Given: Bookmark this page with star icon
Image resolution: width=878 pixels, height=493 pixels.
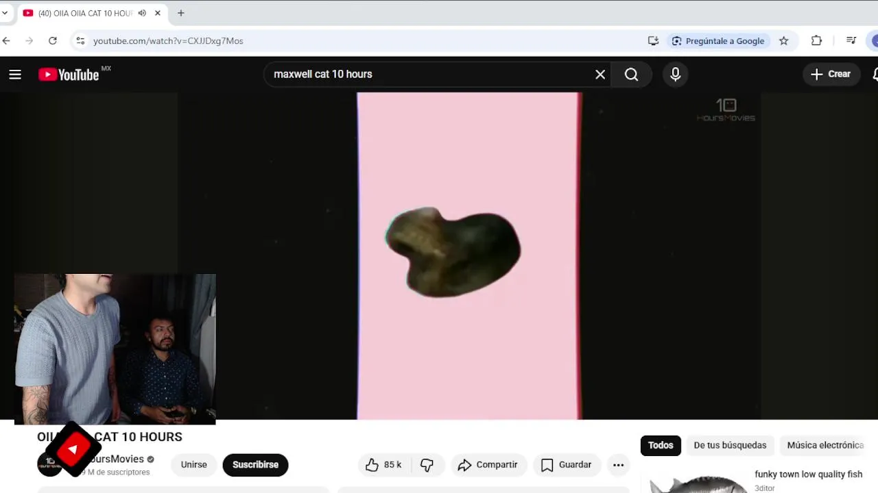Looking at the screenshot, I should pyautogui.click(x=784, y=41).
